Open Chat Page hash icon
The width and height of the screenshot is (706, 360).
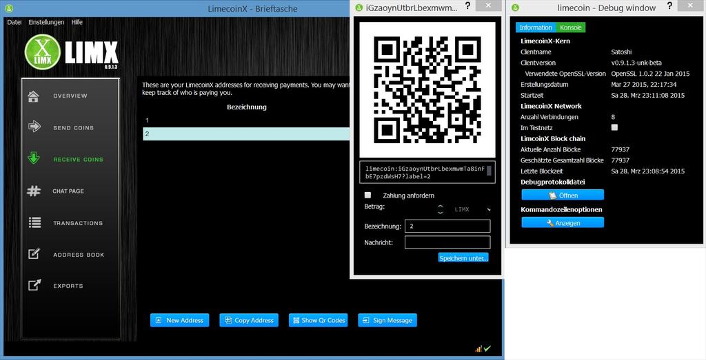click(x=34, y=191)
